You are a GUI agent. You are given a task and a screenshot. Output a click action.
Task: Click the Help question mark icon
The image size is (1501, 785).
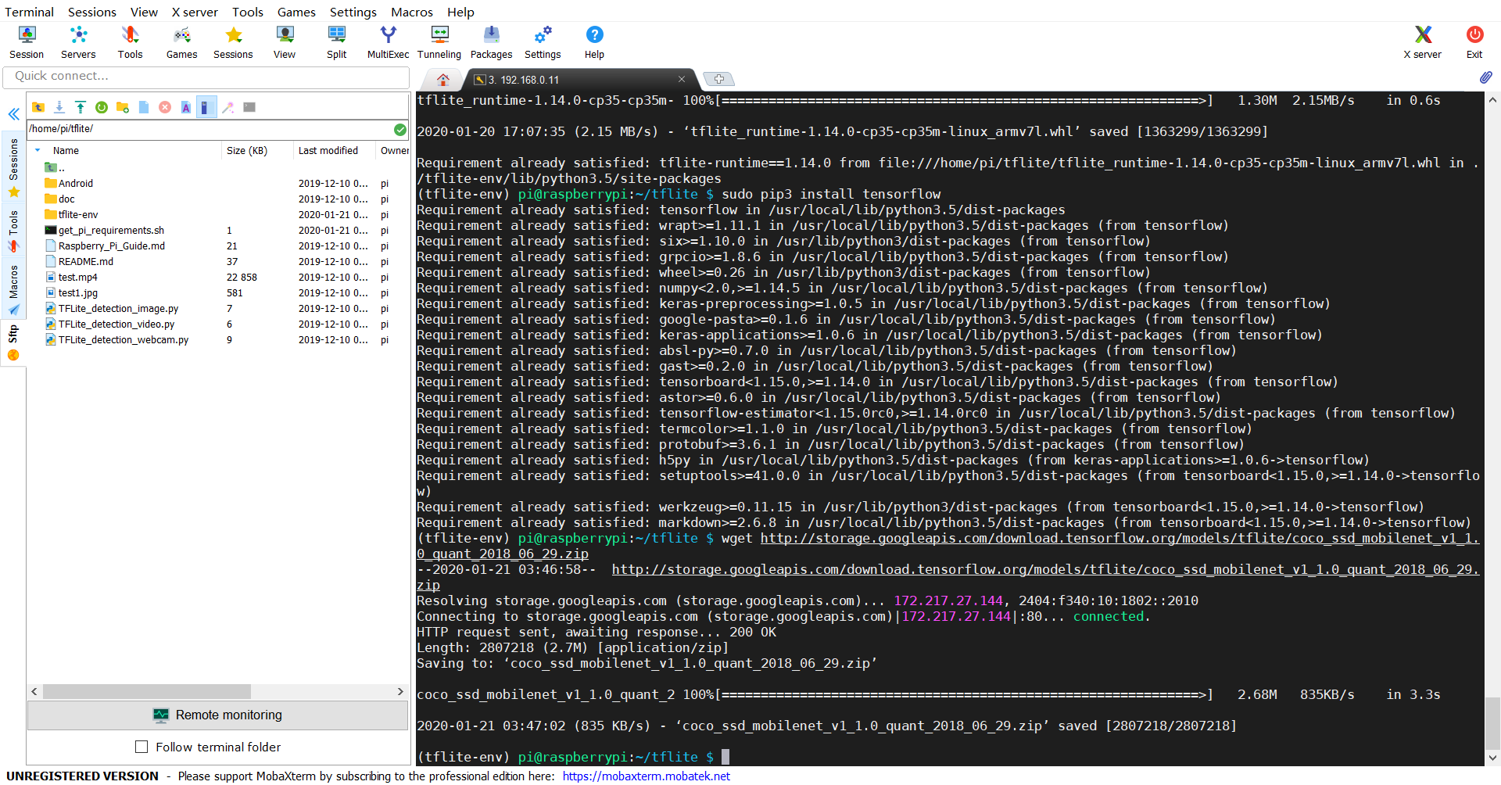click(x=594, y=42)
